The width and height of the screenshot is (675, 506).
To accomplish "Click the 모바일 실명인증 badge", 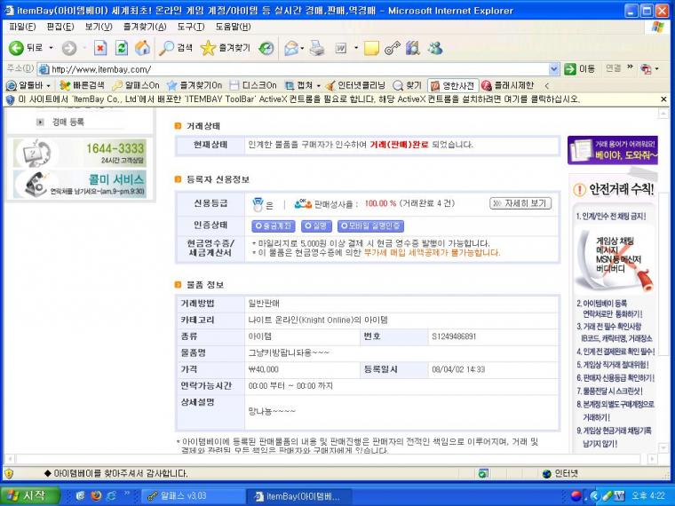I will pyautogui.click(x=370, y=225).
